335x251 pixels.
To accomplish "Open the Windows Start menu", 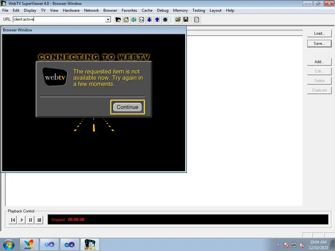I will pos(9,244).
